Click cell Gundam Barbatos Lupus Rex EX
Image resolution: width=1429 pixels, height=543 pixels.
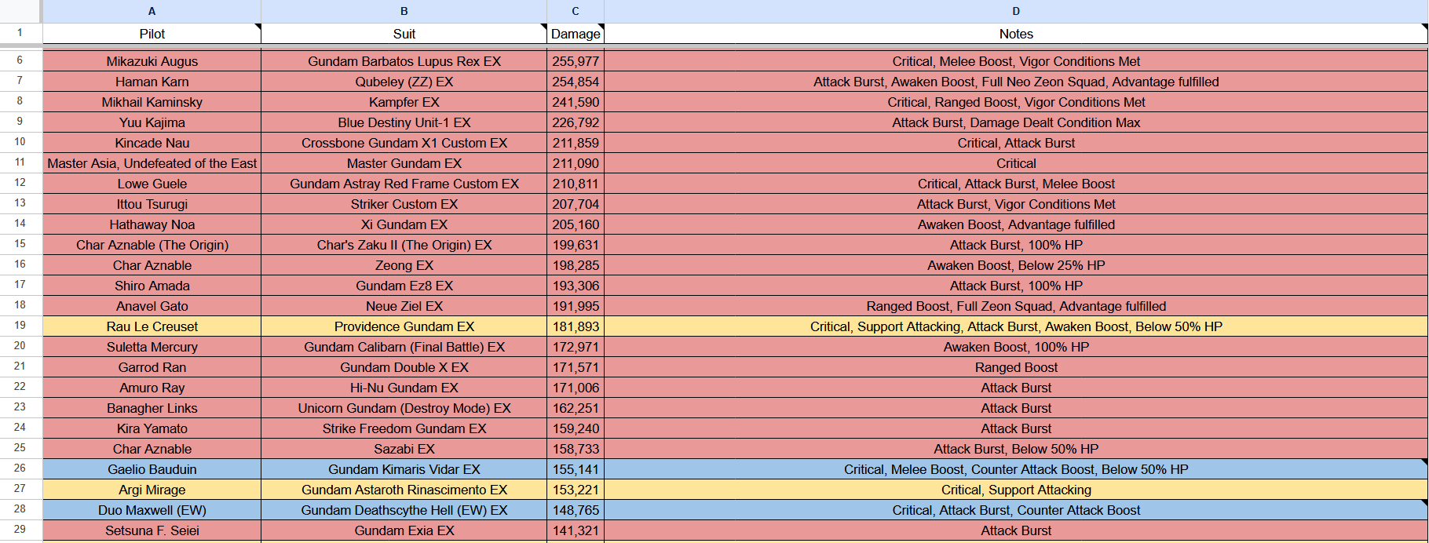coord(404,61)
